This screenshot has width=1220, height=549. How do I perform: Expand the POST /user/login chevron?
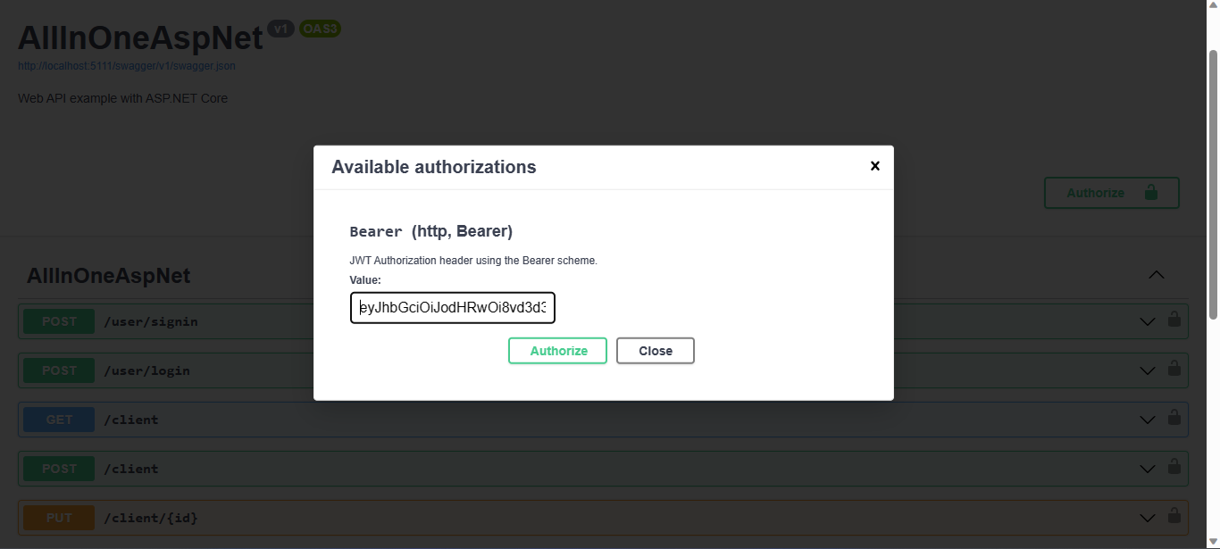1148,370
